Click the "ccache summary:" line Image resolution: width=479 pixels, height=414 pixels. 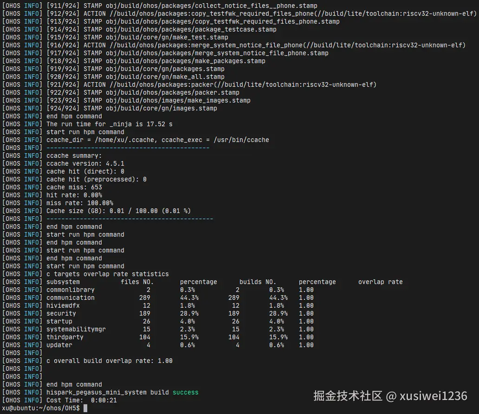click(x=74, y=155)
